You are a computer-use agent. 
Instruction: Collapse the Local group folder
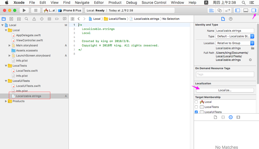6,30
